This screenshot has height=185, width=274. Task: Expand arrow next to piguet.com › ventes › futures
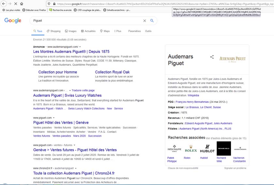(74, 145)
